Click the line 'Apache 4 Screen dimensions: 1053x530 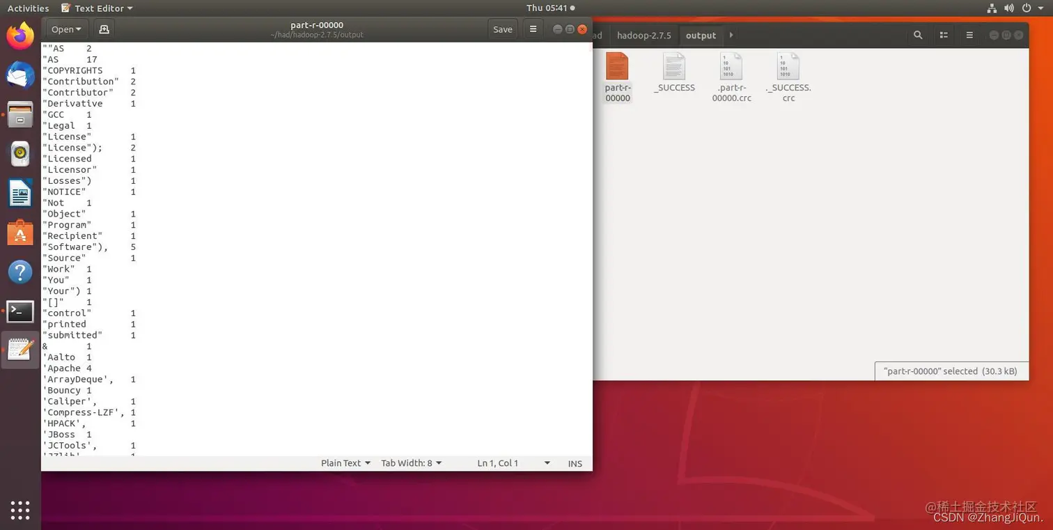pyautogui.click(x=67, y=368)
